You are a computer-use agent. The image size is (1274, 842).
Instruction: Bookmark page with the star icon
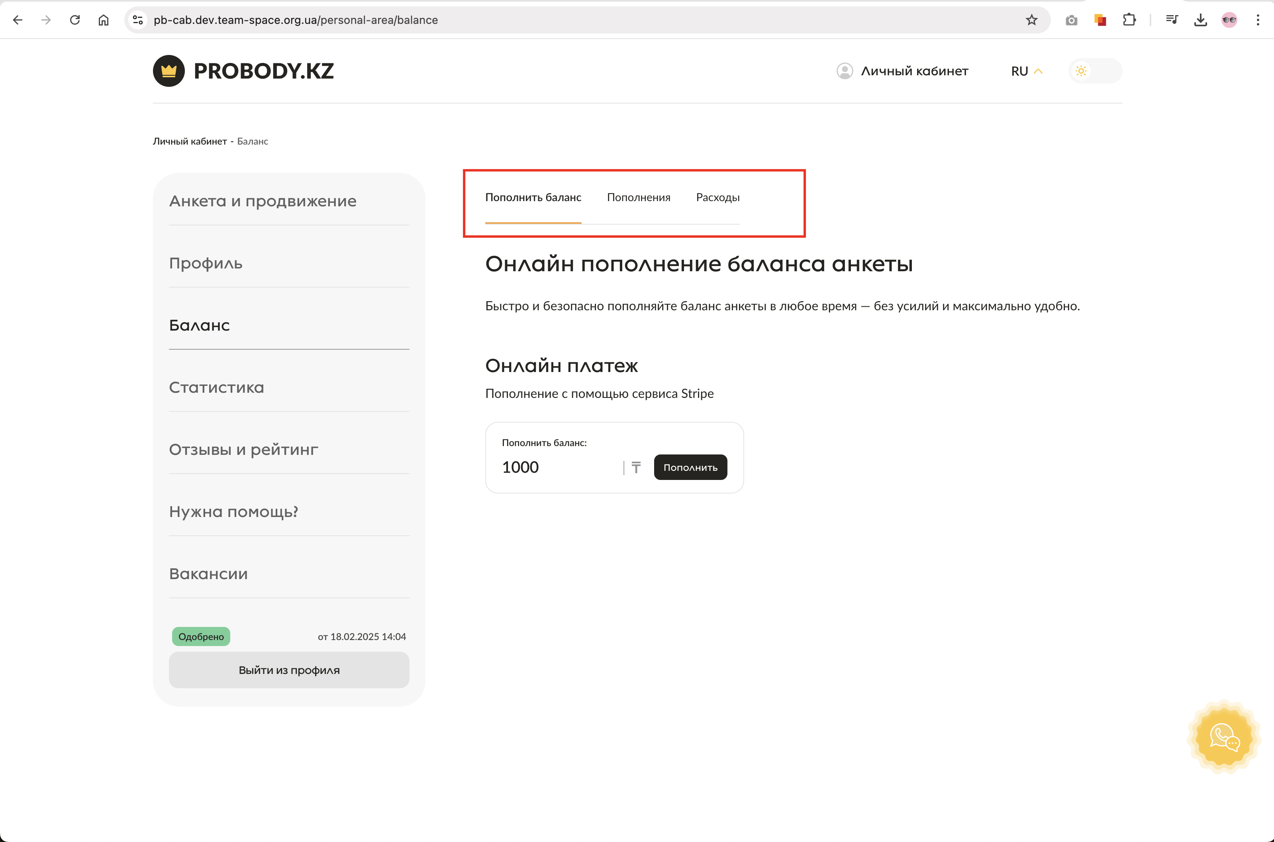coord(1031,20)
